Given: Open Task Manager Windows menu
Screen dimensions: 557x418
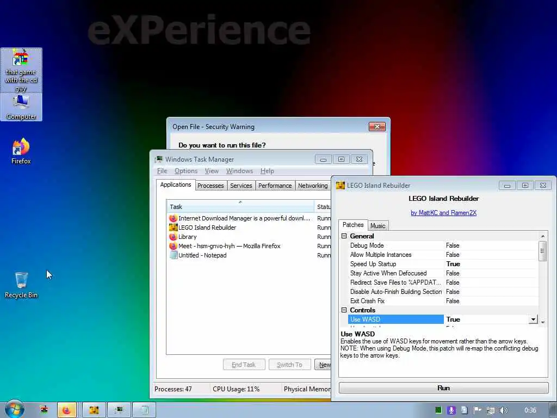Looking at the screenshot, I should (x=239, y=171).
